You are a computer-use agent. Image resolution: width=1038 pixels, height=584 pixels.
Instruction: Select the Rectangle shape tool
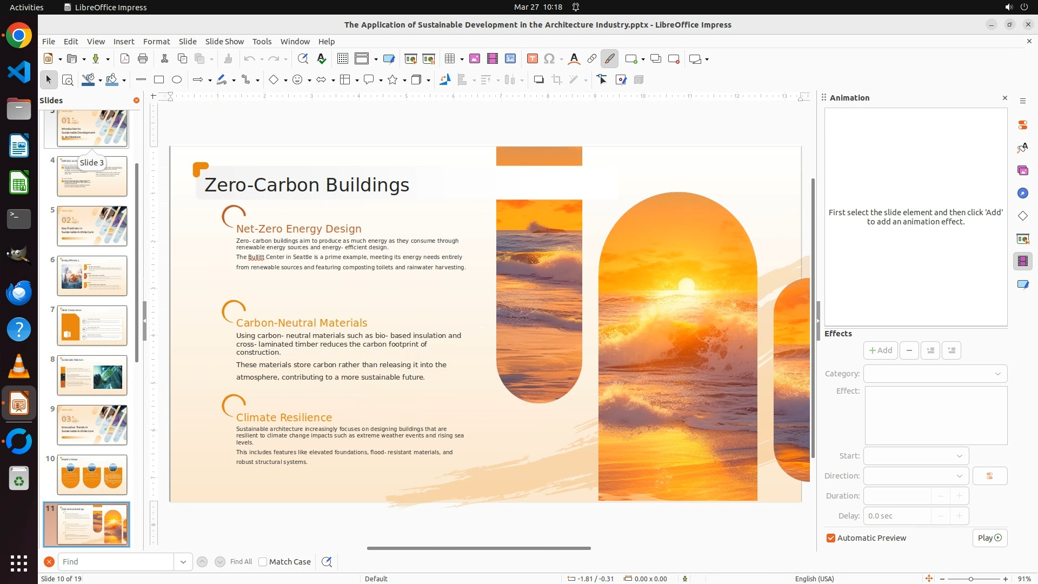coord(159,80)
